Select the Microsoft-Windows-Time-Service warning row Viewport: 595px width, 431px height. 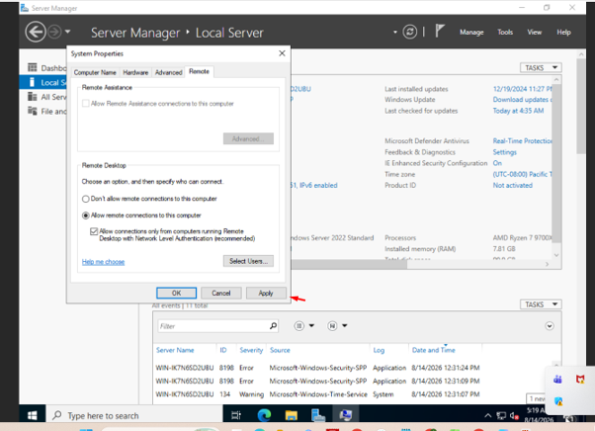point(318,394)
